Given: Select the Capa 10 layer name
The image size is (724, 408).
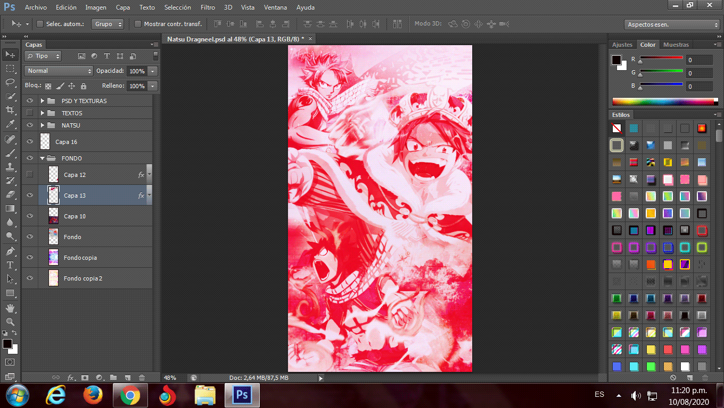Looking at the screenshot, I should click(75, 216).
